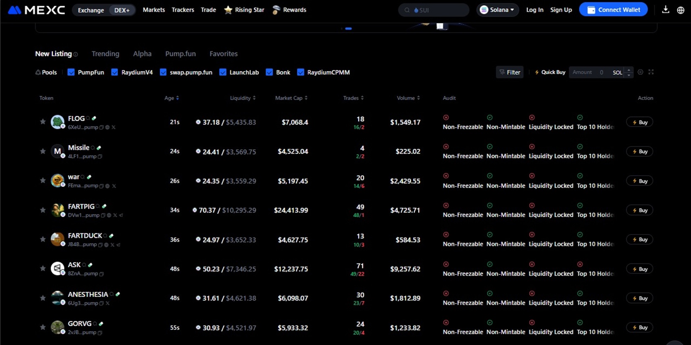This screenshot has height=345, width=691.
Task: Switch to the Alpha tab
Action: [x=142, y=54]
